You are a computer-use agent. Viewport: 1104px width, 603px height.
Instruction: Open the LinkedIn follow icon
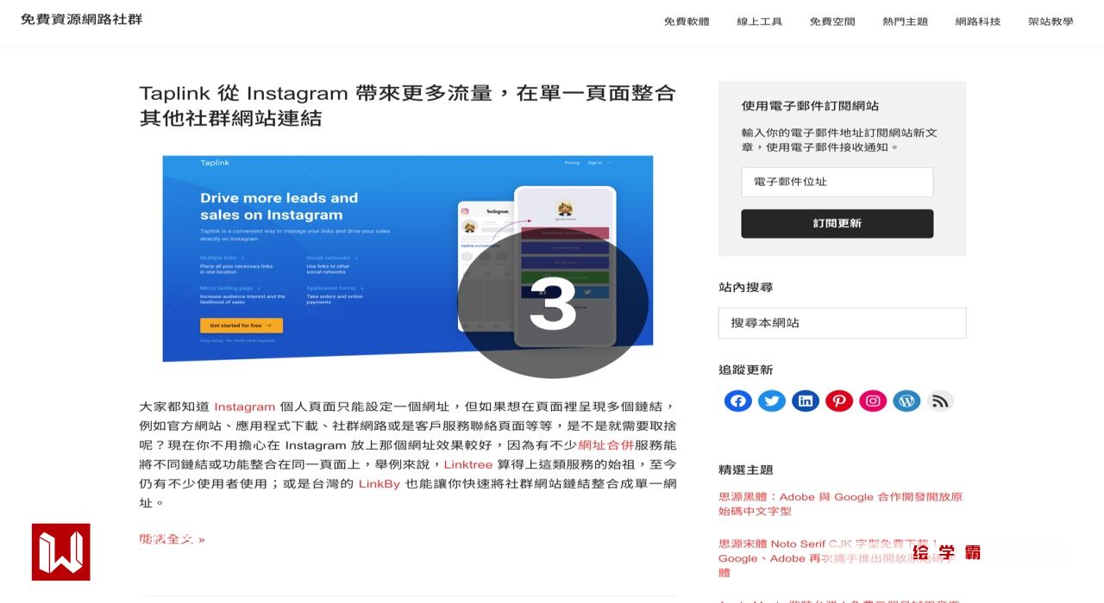pos(805,401)
